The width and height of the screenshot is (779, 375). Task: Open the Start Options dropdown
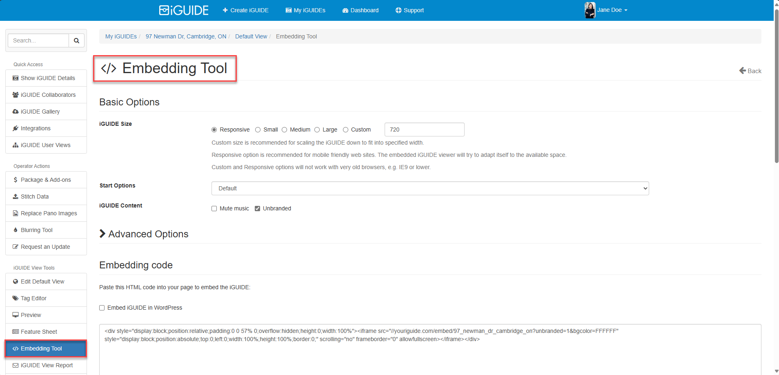tap(430, 188)
